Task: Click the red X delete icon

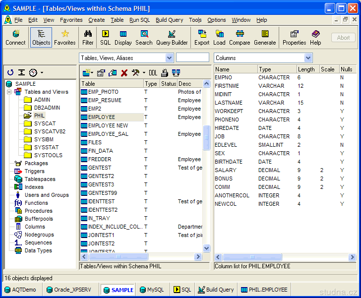Action: pyautogui.click(x=124, y=72)
